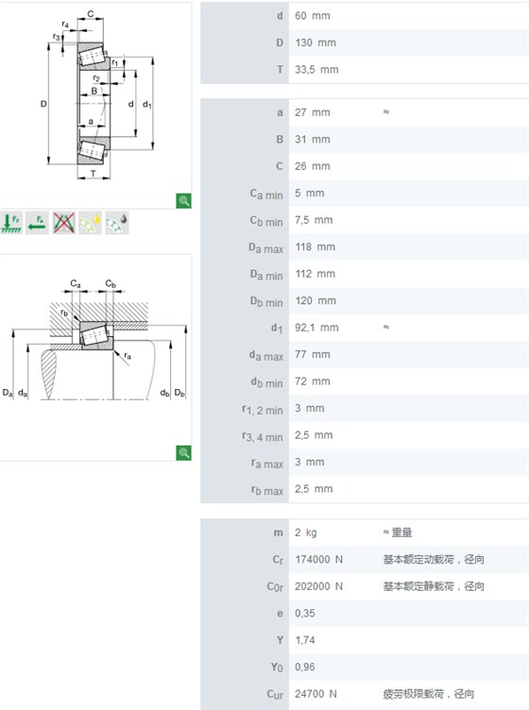Select the outer diameter value 130 mm
This screenshot has height=710, width=529.
pyautogui.click(x=316, y=43)
